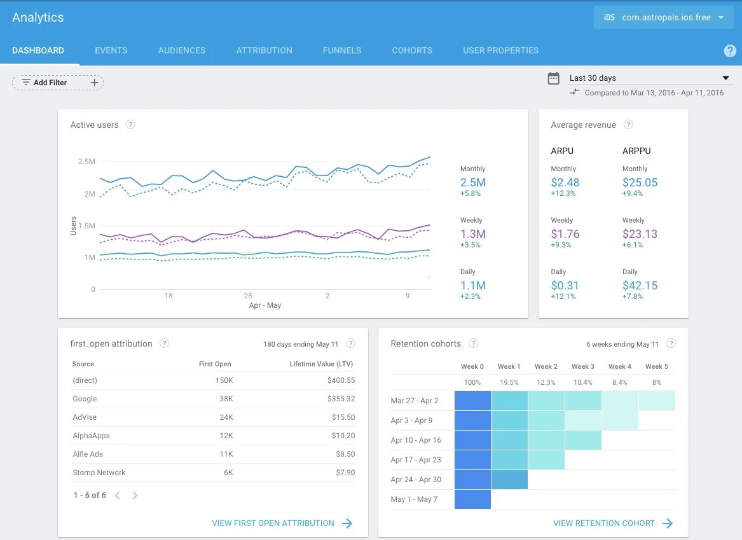Image resolution: width=742 pixels, height=540 pixels.
Task: Click the May 1 - May 7 Week 0 cell
Action: tap(473, 499)
